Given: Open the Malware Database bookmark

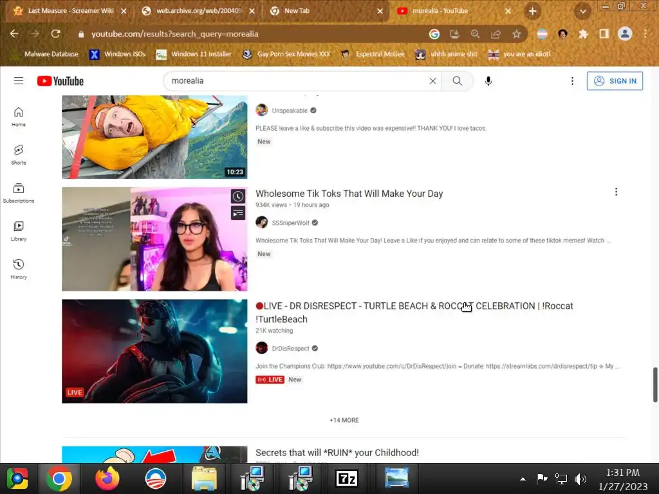Looking at the screenshot, I should (46, 54).
